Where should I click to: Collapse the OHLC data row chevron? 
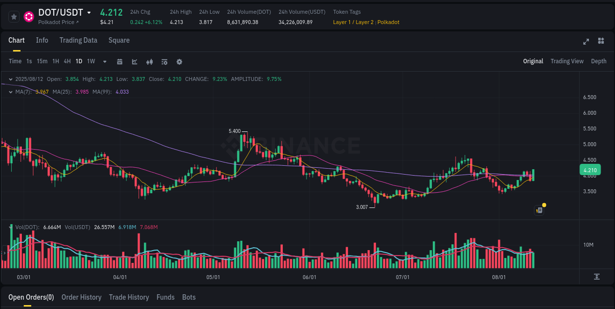pyautogui.click(x=10, y=79)
